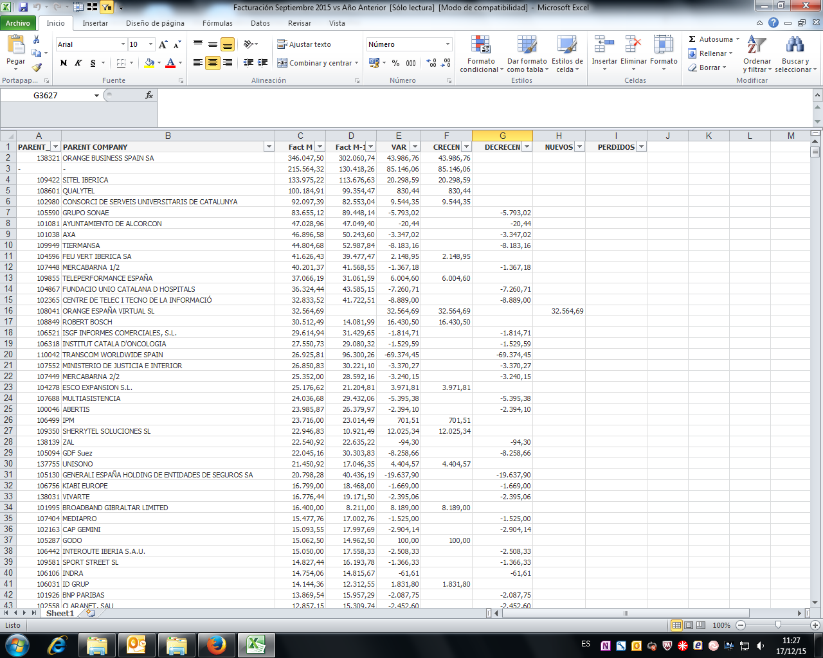Toggle Cursiva italic formatting

[x=78, y=63]
